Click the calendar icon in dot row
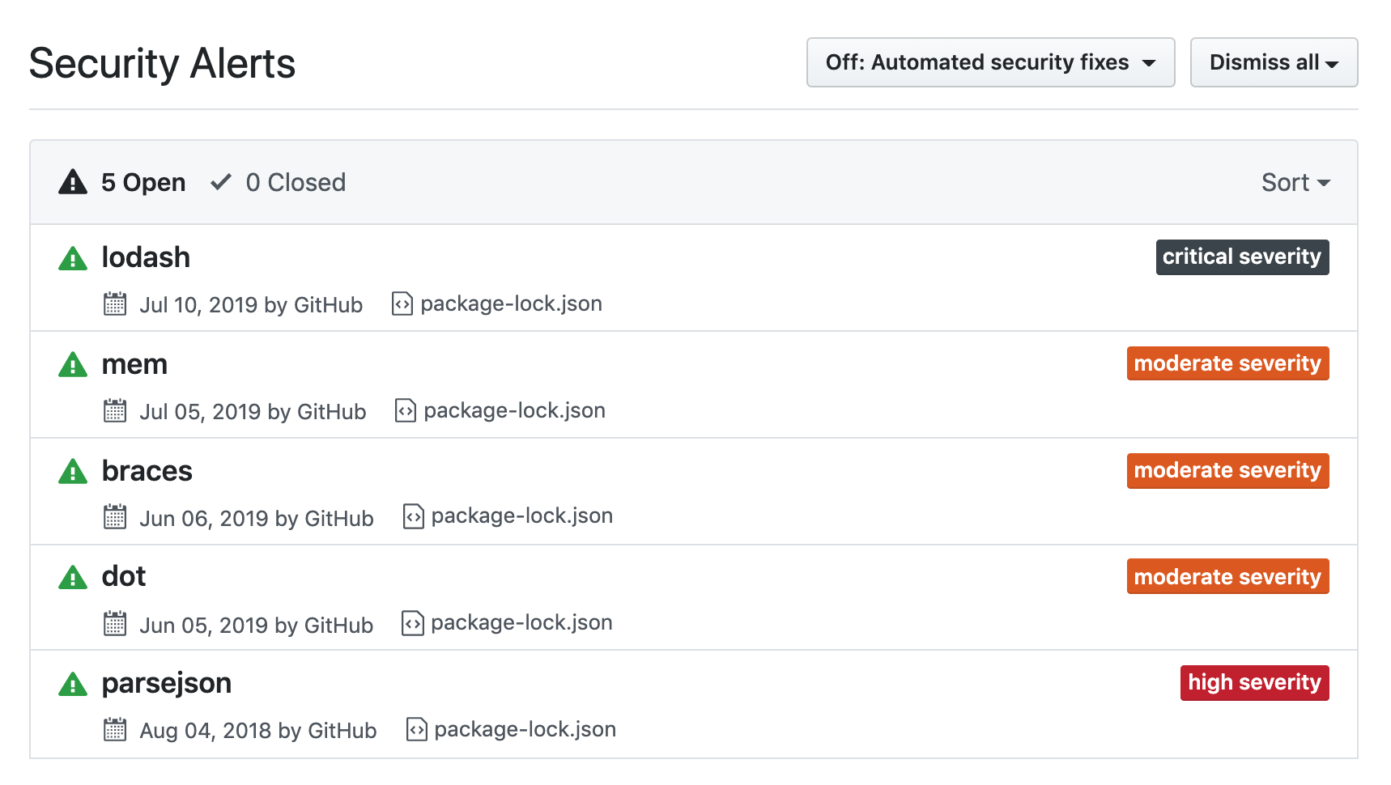This screenshot has width=1391, height=785. 115,624
